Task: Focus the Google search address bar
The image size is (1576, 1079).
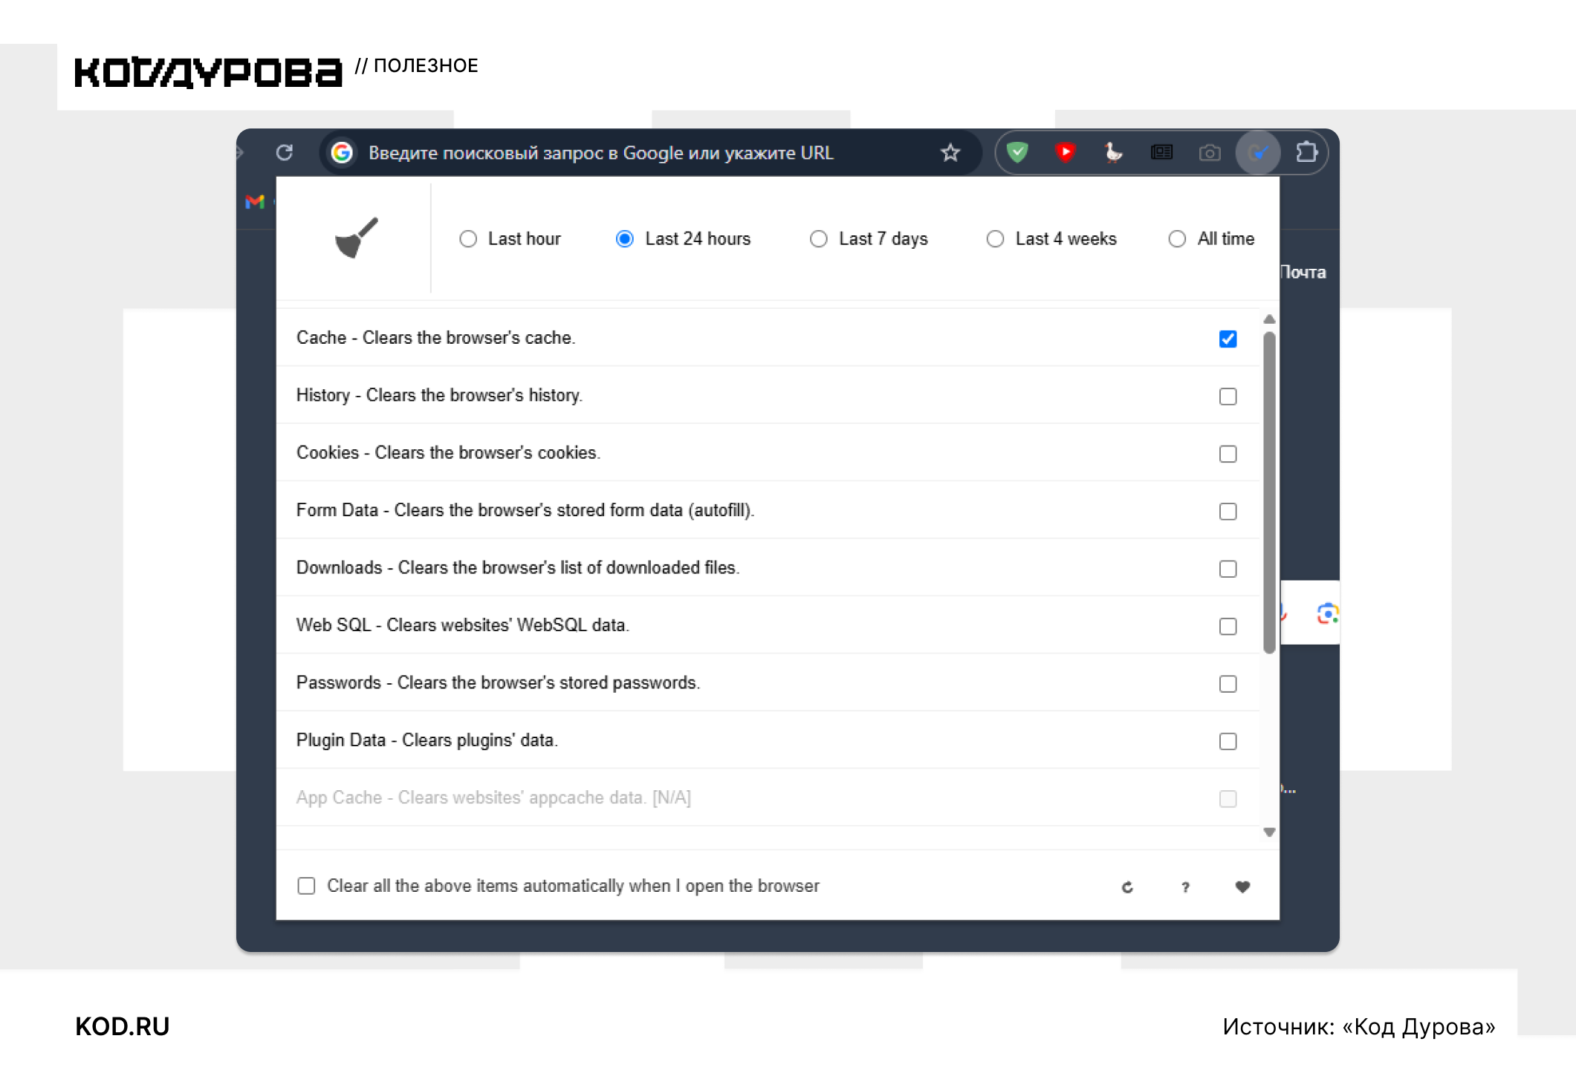Action: point(650,153)
